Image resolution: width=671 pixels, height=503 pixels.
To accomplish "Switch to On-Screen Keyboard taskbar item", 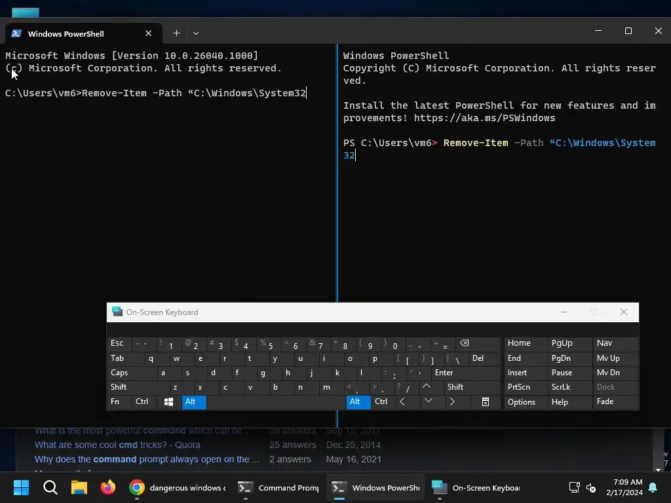I will point(476,487).
